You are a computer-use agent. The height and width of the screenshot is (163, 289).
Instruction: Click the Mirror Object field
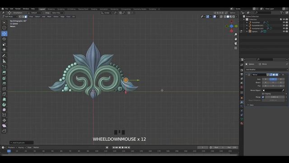pyautogui.click(x=273, y=91)
